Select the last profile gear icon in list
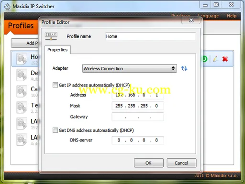The image size is (245, 184). pyautogui.click(x=22, y=140)
